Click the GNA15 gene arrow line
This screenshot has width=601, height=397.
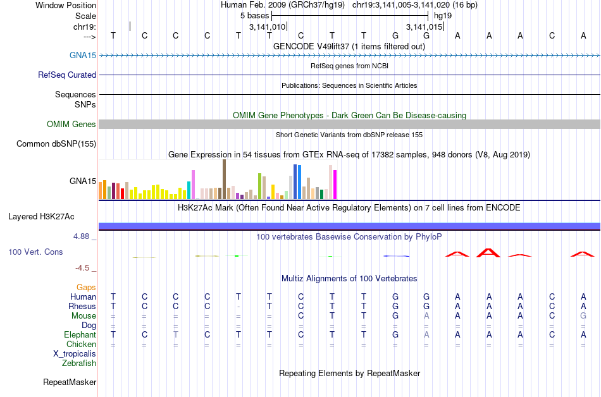[349, 56]
